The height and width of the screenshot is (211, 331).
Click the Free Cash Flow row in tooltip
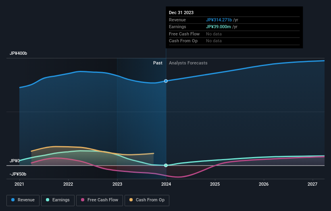(234, 34)
